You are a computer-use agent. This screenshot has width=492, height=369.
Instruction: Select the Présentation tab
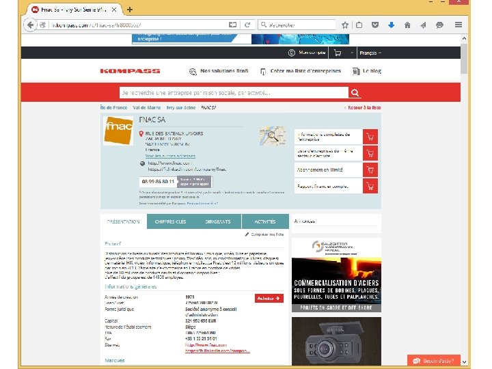[x=123, y=221]
